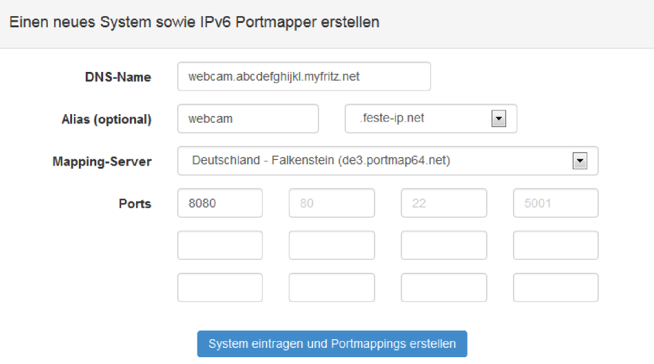
Task: Select the port field containing 8080
Action: (x=219, y=203)
